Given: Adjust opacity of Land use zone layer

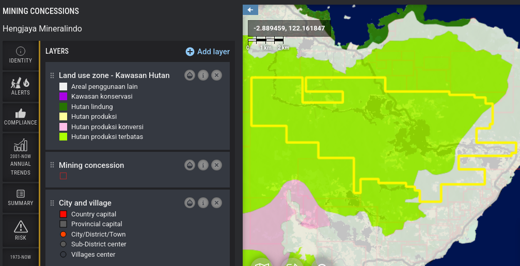Looking at the screenshot, I should [x=190, y=75].
